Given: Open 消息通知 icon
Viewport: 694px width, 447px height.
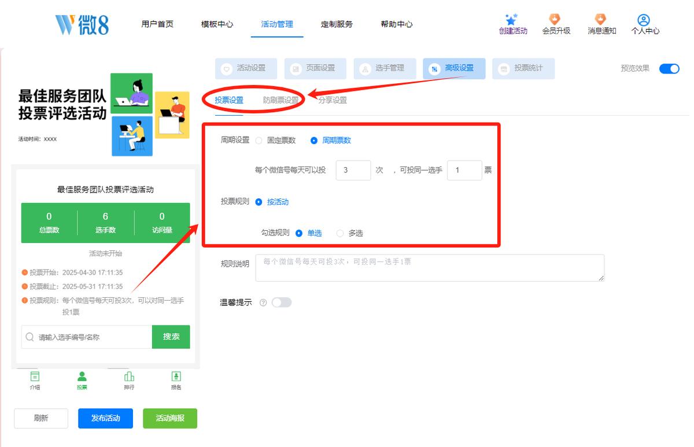Looking at the screenshot, I should click(x=601, y=19).
